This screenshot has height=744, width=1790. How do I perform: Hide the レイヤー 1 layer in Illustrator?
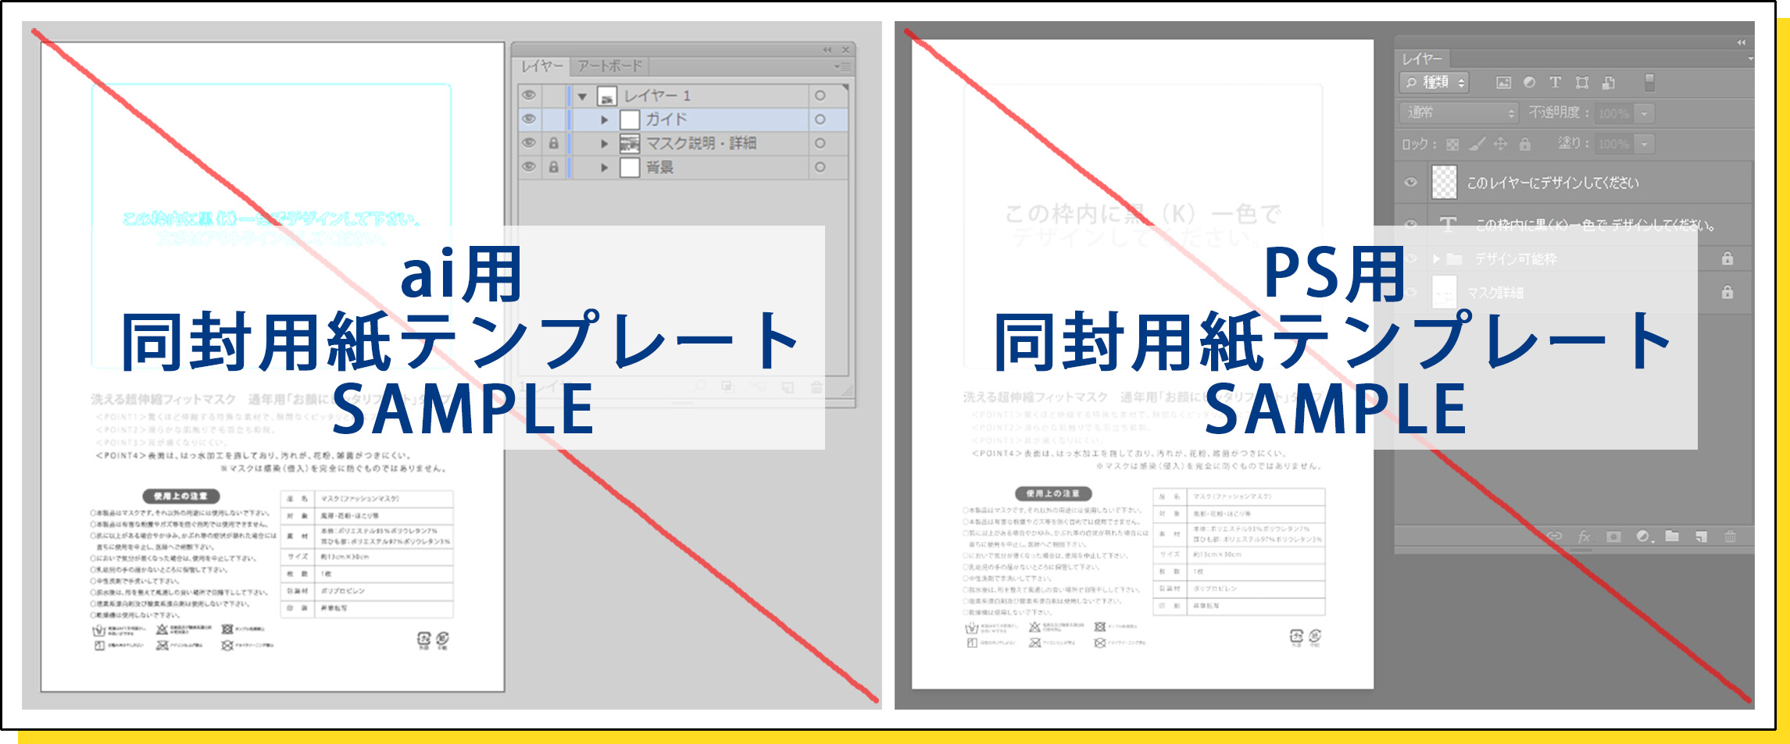(529, 95)
